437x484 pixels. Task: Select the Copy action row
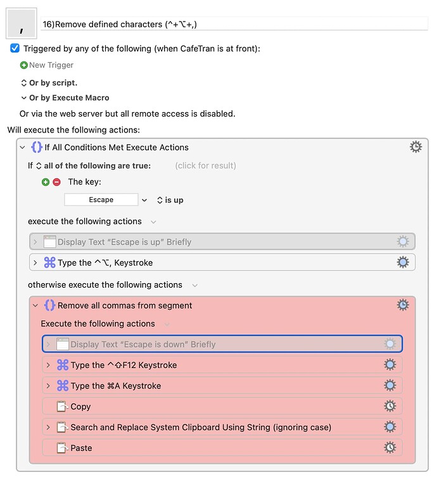coord(222,406)
